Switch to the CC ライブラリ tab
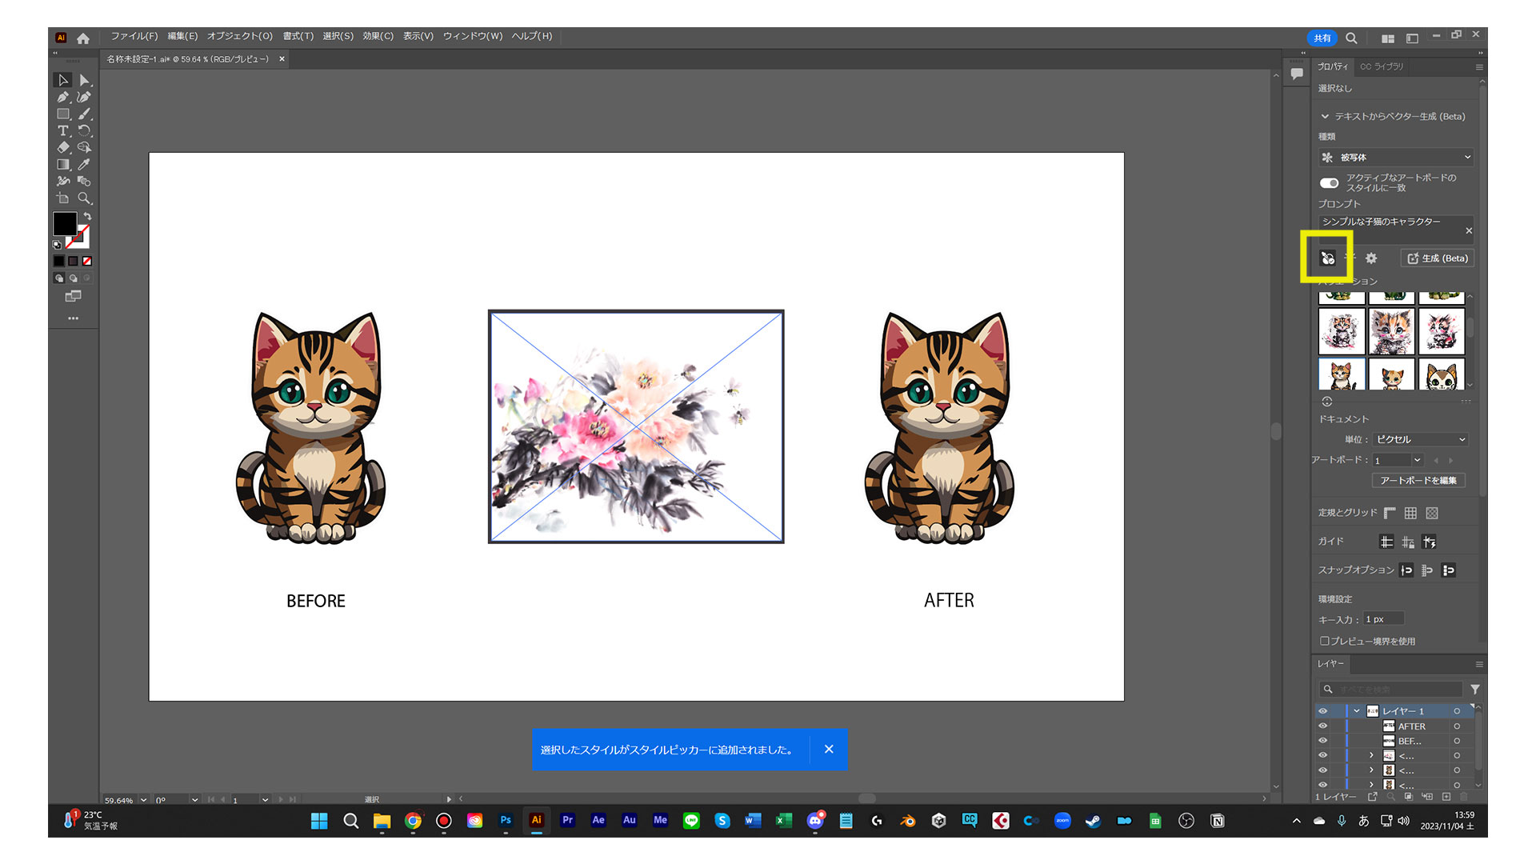The height and width of the screenshot is (864, 1536). [x=1382, y=66]
